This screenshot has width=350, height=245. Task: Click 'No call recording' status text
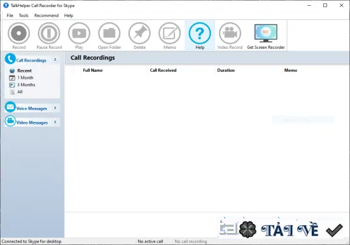click(x=191, y=241)
